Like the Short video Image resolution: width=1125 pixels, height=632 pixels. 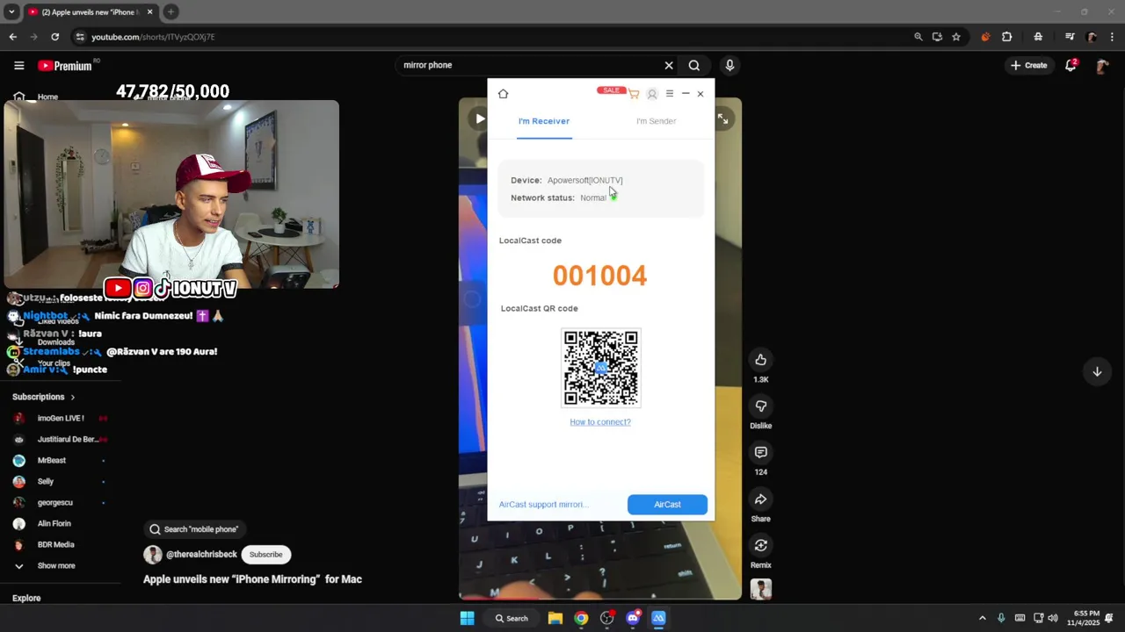(760, 360)
